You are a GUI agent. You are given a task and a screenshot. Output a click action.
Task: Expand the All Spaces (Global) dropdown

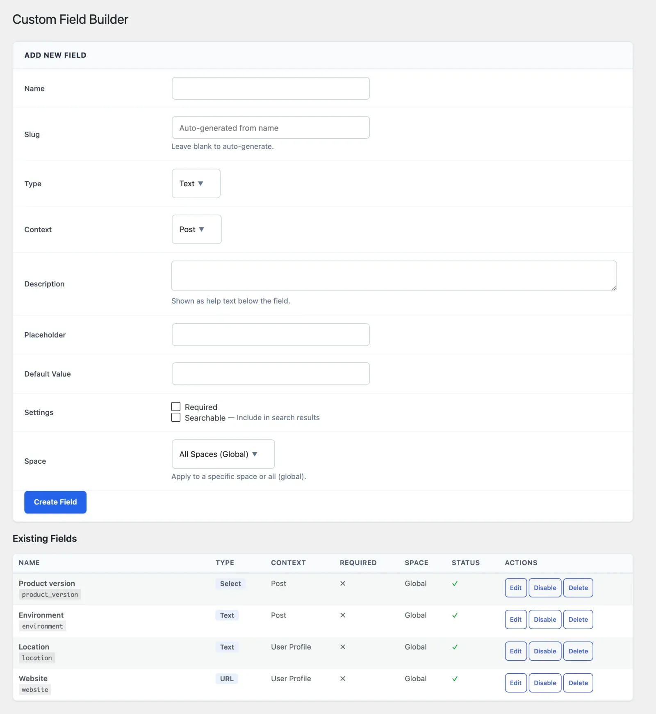coord(223,454)
